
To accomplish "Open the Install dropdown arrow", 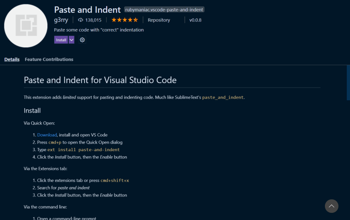I will 72,40.
